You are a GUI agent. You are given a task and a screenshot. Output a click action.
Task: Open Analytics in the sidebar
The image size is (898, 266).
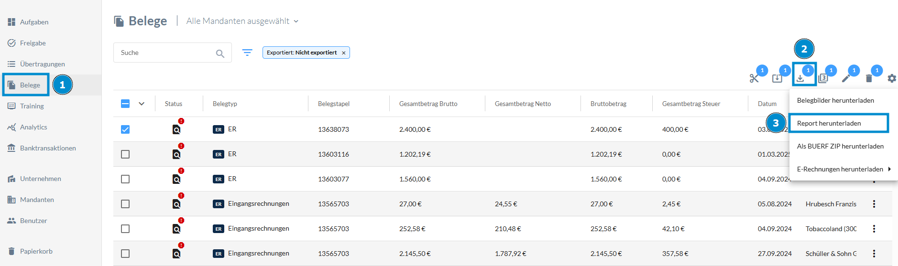[33, 127]
